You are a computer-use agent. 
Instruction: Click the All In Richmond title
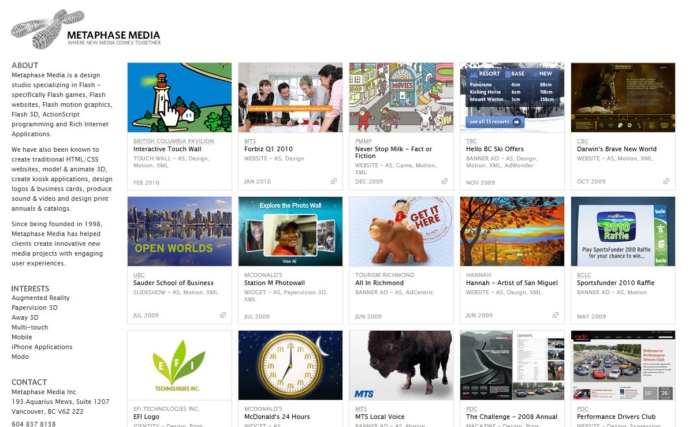[379, 283]
